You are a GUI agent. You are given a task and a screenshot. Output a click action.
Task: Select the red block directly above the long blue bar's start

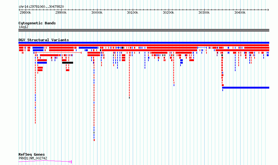click(223, 85)
